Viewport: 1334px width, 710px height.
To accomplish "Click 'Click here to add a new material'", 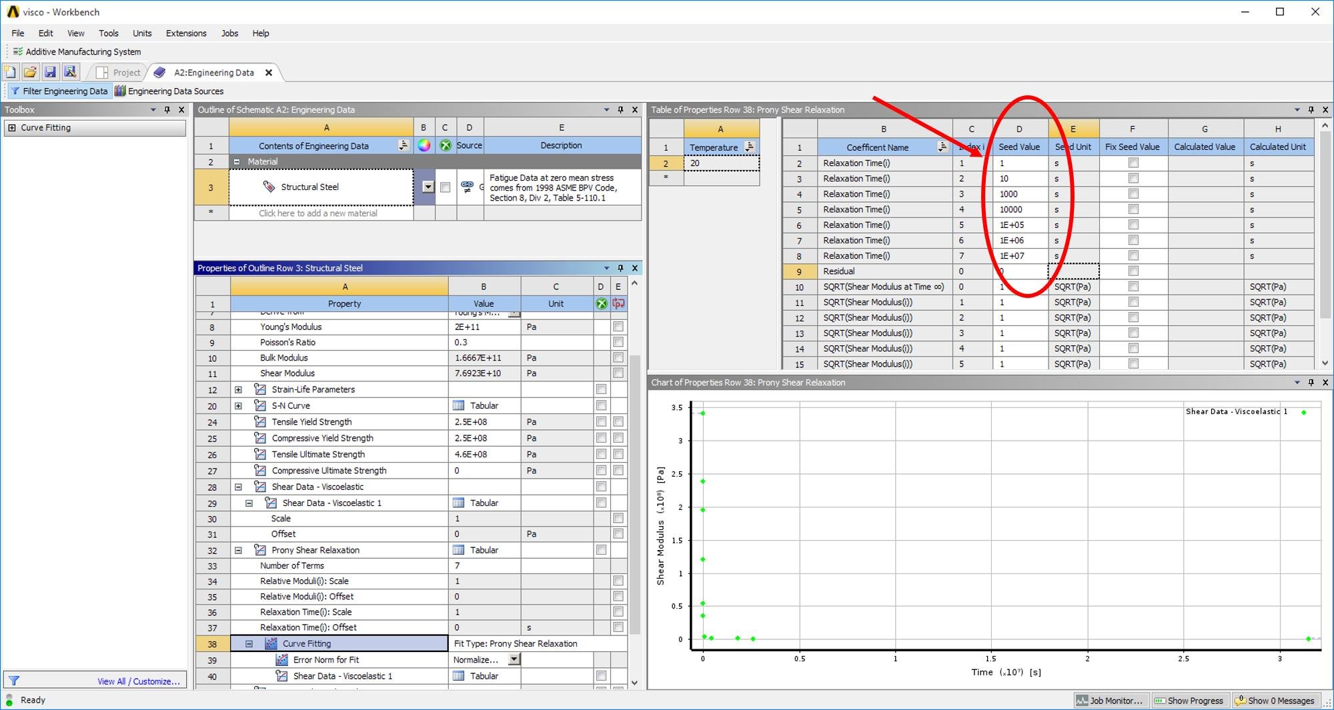I will point(318,213).
